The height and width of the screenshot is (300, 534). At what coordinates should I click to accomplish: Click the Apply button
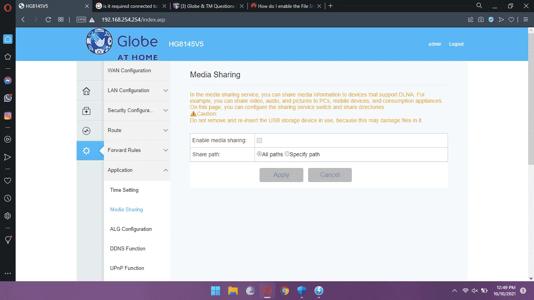[281, 175]
